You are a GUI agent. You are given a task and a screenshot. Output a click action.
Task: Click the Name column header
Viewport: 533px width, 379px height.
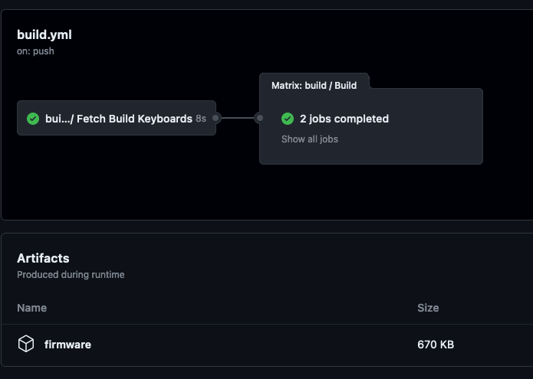[32, 308]
